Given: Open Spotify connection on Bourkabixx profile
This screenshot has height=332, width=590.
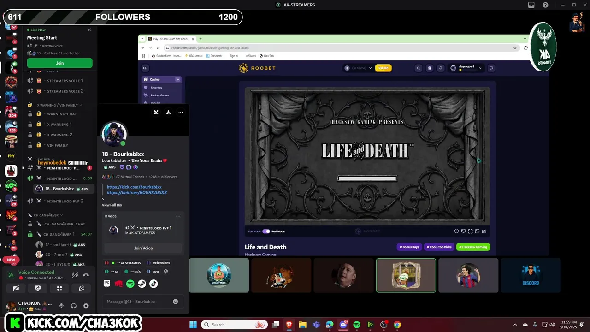Looking at the screenshot, I should tap(130, 284).
